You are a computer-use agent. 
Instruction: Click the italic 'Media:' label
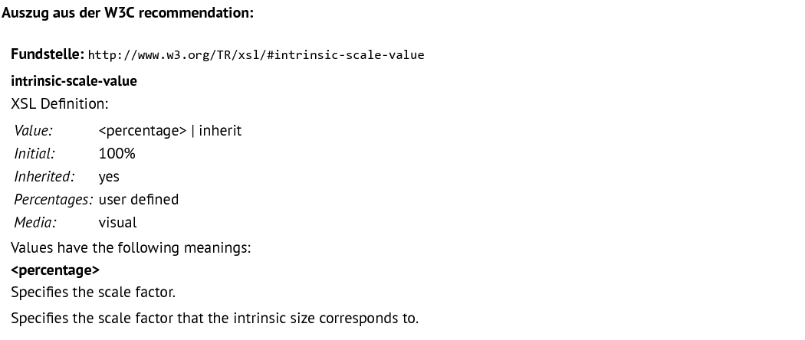coord(35,223)
